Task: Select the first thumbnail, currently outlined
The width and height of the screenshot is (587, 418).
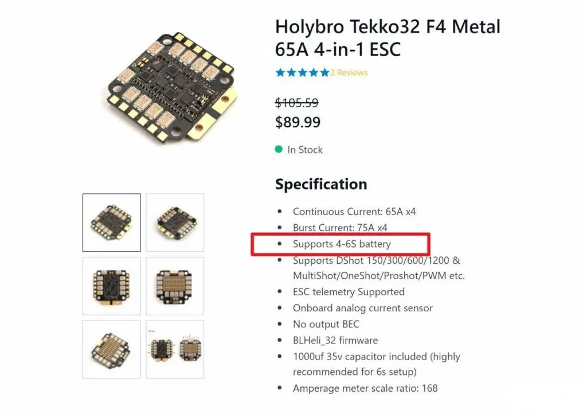Action: [112, 222]
